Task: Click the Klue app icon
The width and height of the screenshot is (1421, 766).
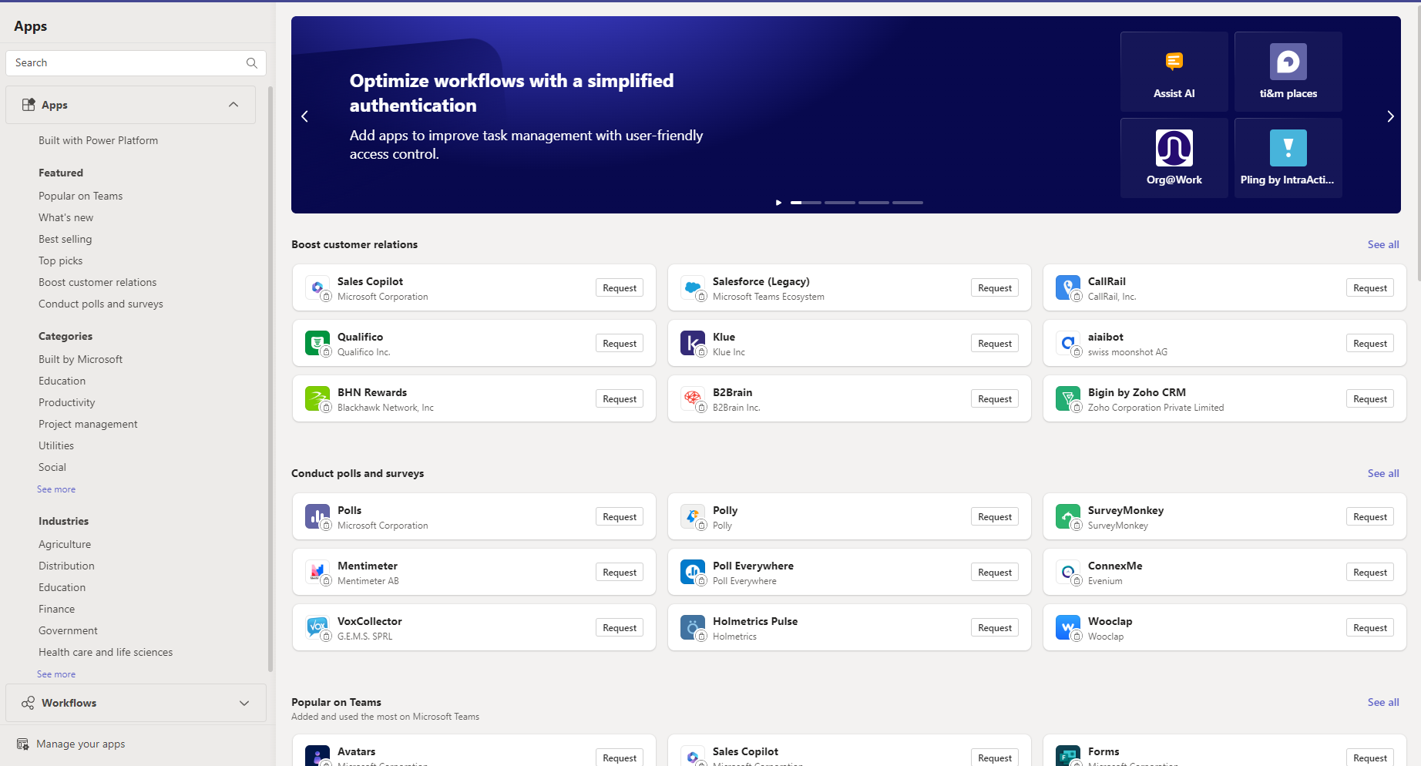Action: pyautogui.click(x=693, y=343)
